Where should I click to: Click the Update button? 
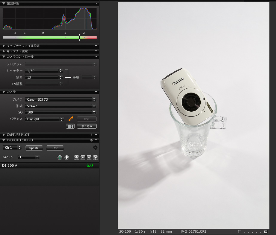[x=34, y=148]
